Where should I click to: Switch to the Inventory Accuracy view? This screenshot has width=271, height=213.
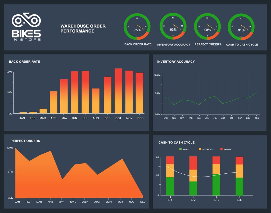pyautogui.click(x=175, y=62)
